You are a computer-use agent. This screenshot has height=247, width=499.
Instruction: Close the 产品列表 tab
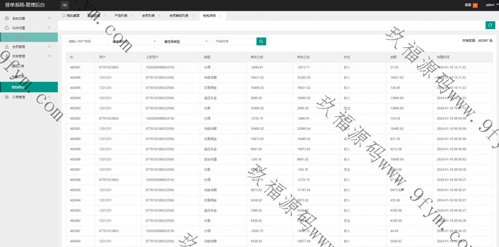click(132, 16)
